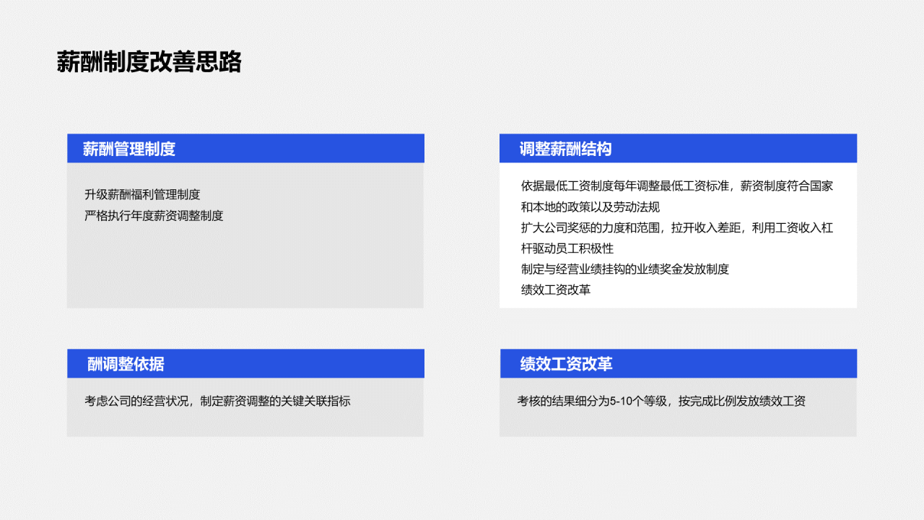The width and height of the screenshot is (924, 520).
Task: Click the line 升级薪酬福利管理制度
Action: click(142, 194)
